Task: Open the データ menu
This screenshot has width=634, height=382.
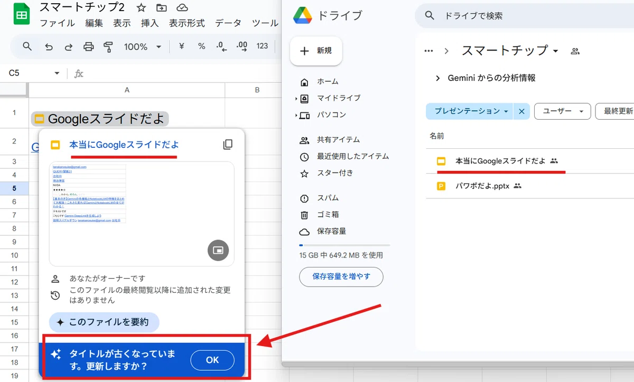Action: 228,23
